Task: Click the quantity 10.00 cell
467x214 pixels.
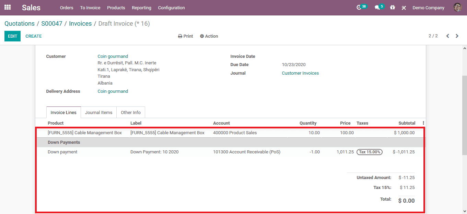Action: point(314,133)
